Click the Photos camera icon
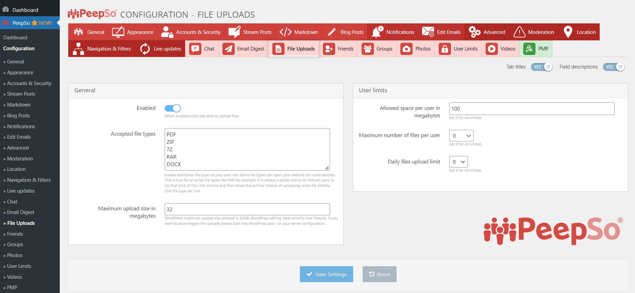635x293 pixels. click(406, 49)
